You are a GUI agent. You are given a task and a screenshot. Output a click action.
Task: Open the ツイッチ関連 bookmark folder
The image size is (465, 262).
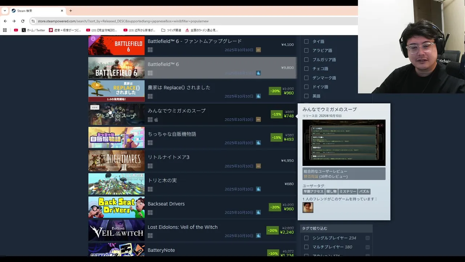[171, 30]
